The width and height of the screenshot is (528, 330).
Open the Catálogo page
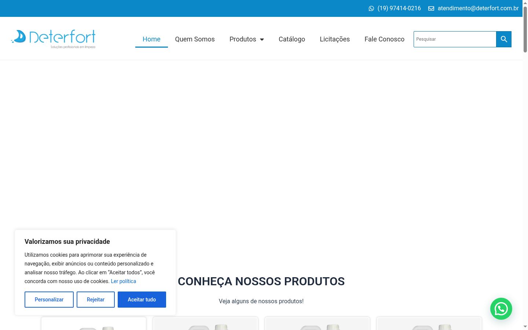292,39
